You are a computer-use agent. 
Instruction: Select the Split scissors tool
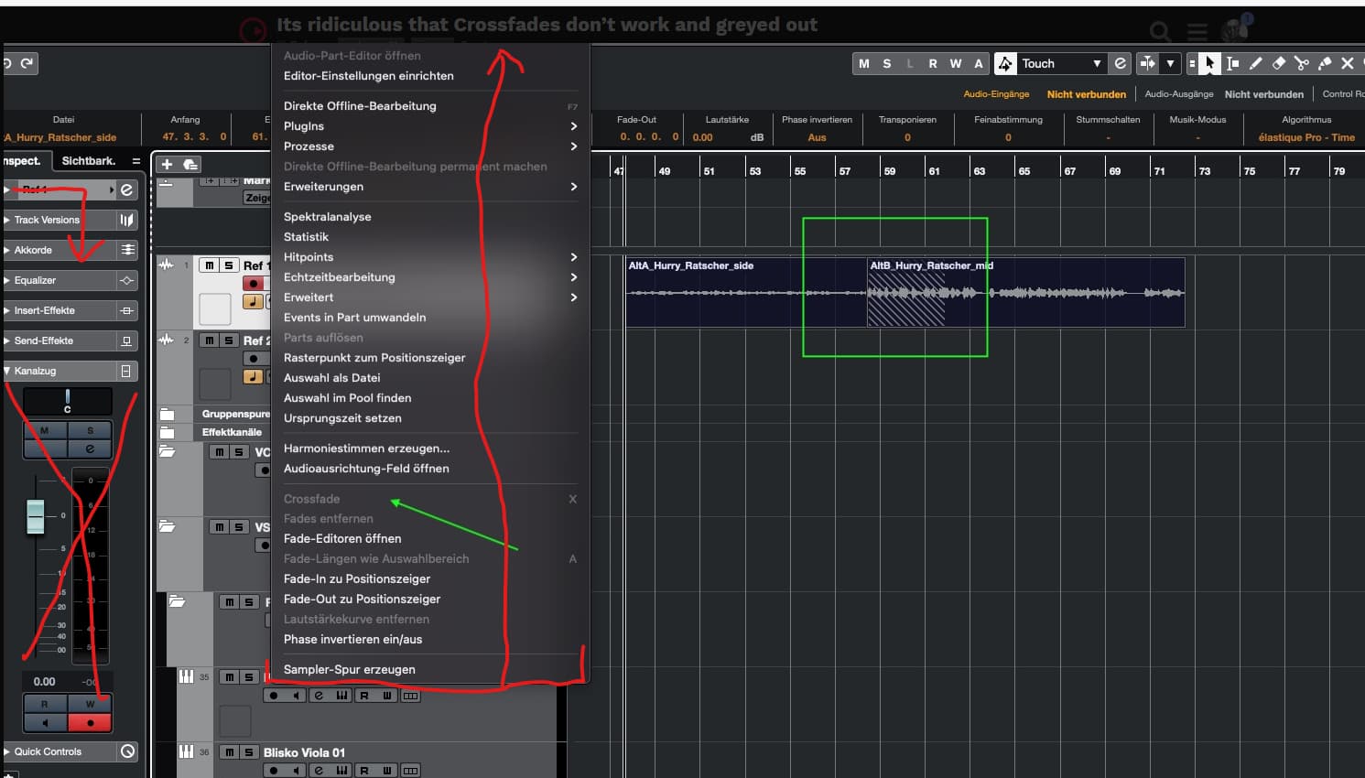tap(1302, 63)
